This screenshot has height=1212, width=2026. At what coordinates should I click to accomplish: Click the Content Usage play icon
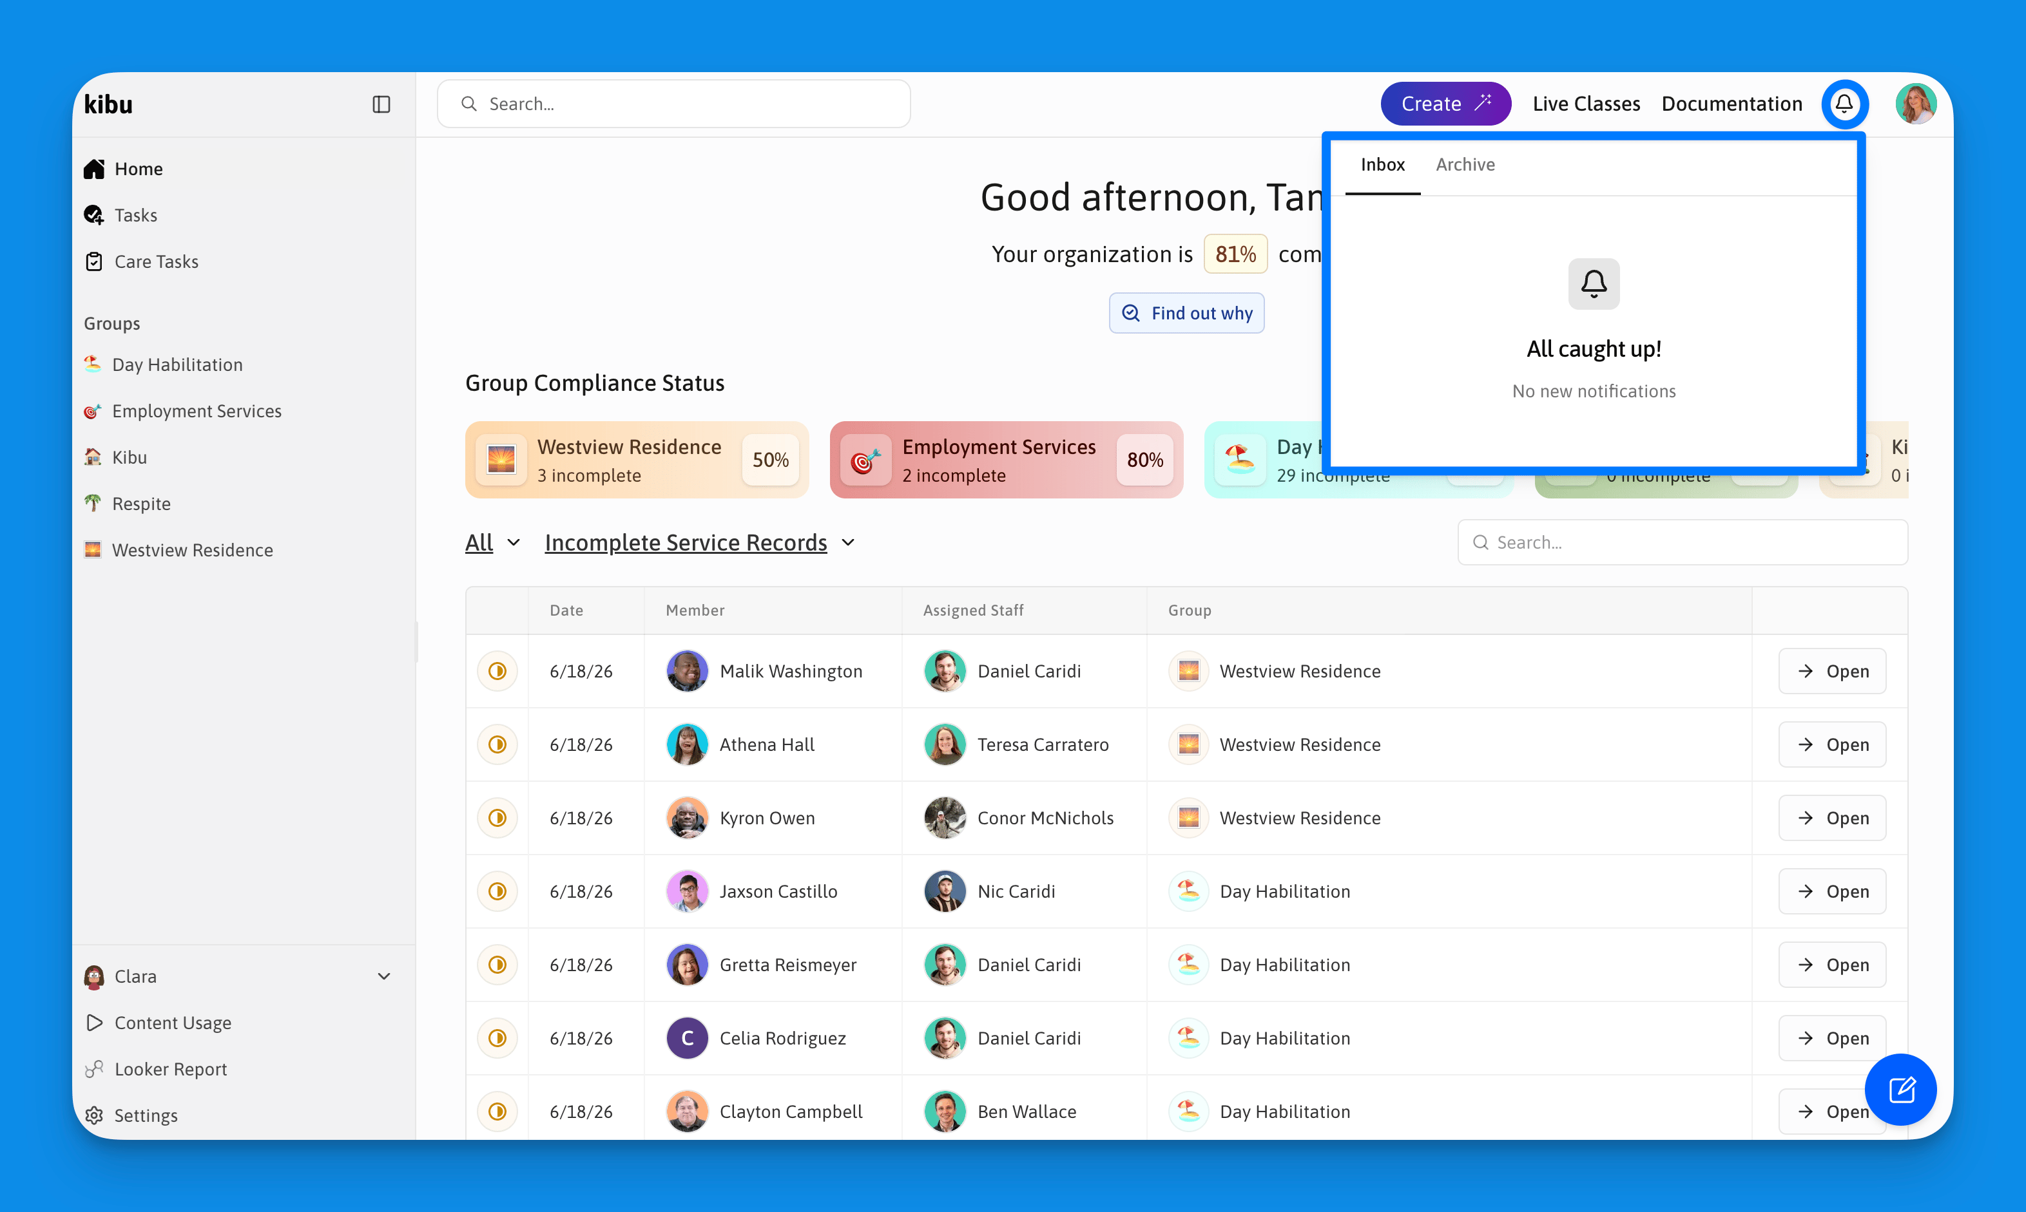pos(94,1023)
